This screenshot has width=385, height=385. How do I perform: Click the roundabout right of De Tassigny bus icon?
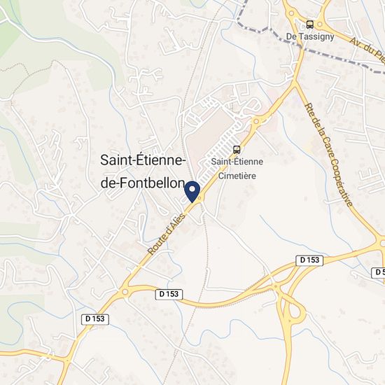coord(319,24)
